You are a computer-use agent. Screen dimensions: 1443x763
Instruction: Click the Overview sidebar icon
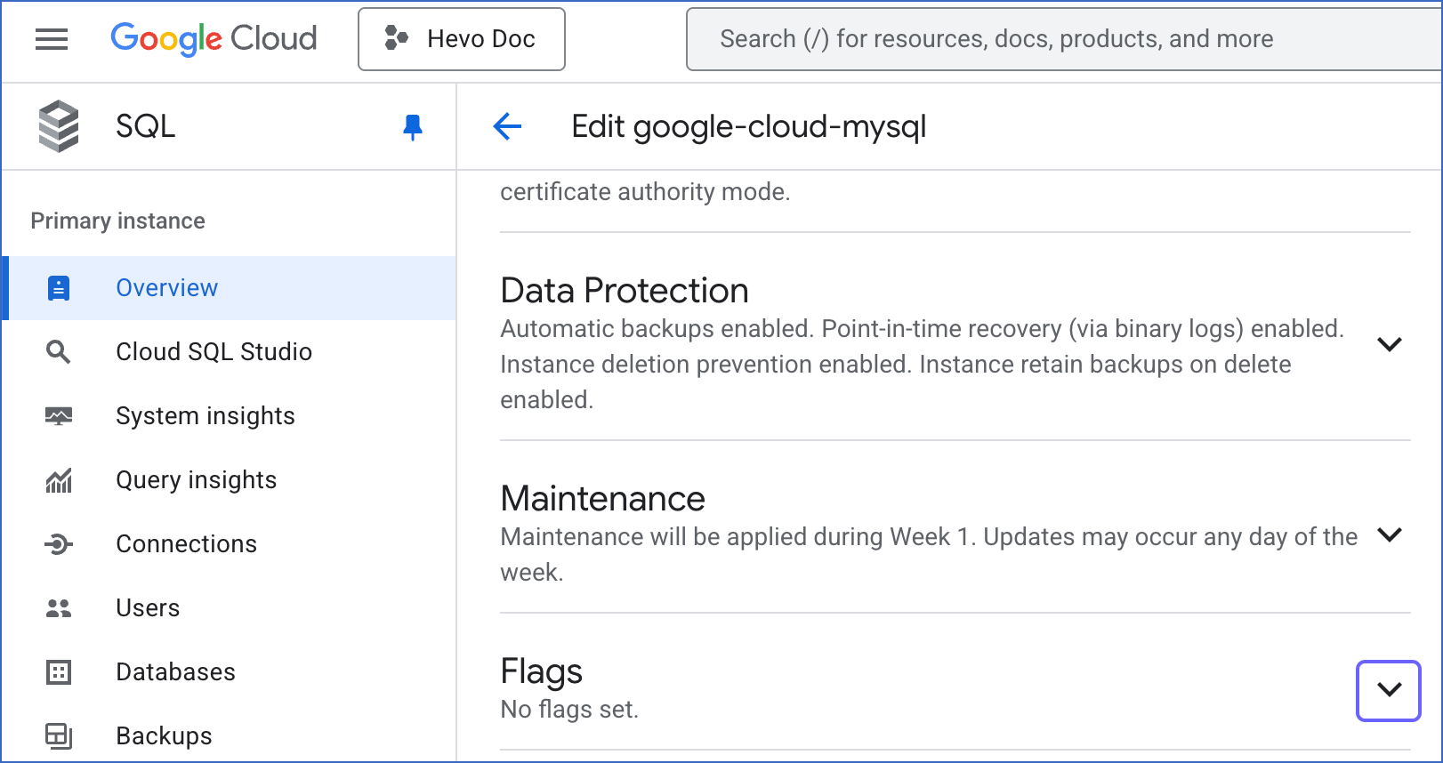59,288
